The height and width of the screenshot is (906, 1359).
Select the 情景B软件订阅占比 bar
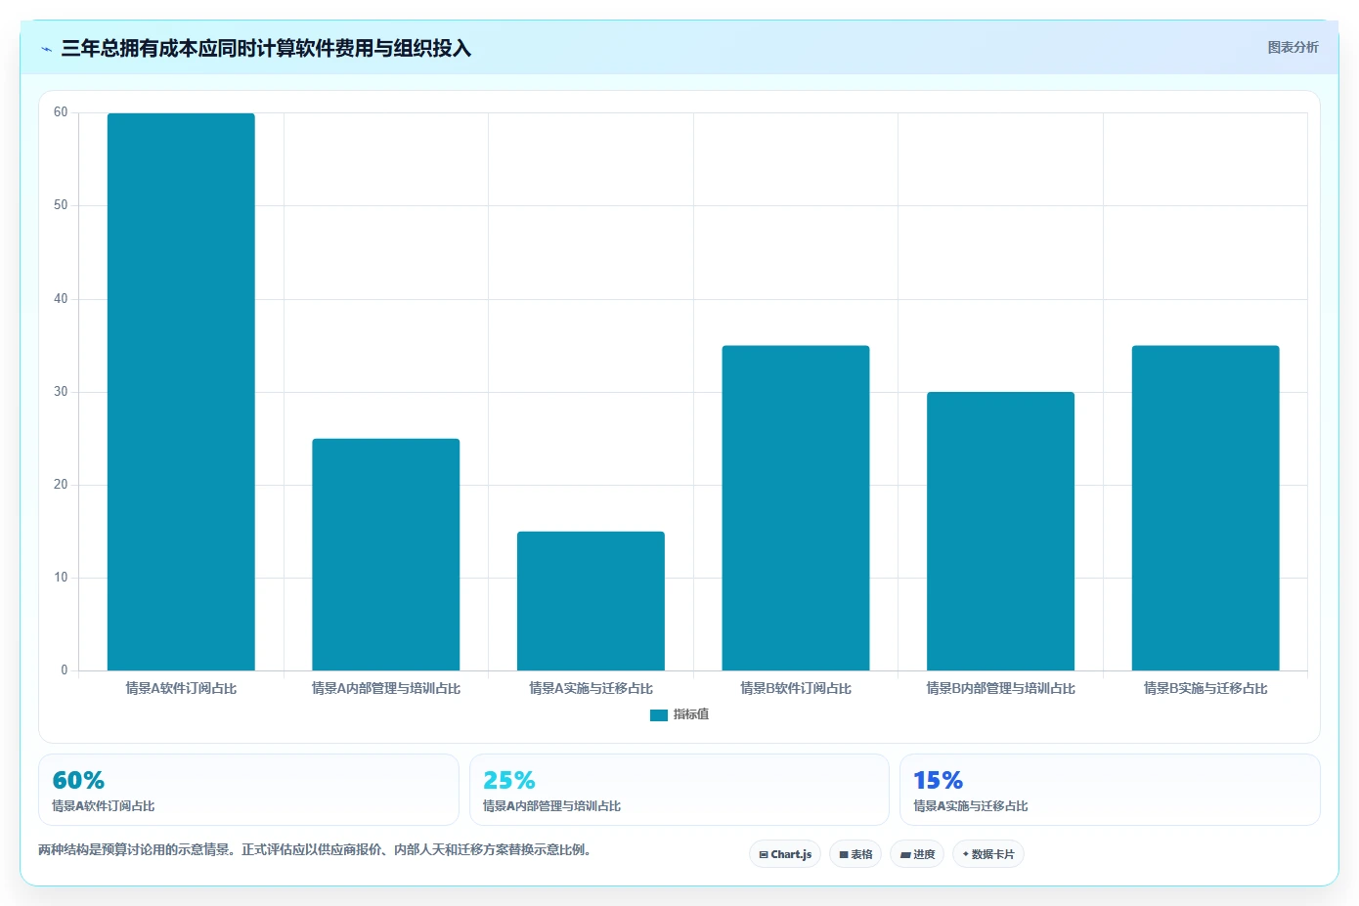[x=796, y=508]
